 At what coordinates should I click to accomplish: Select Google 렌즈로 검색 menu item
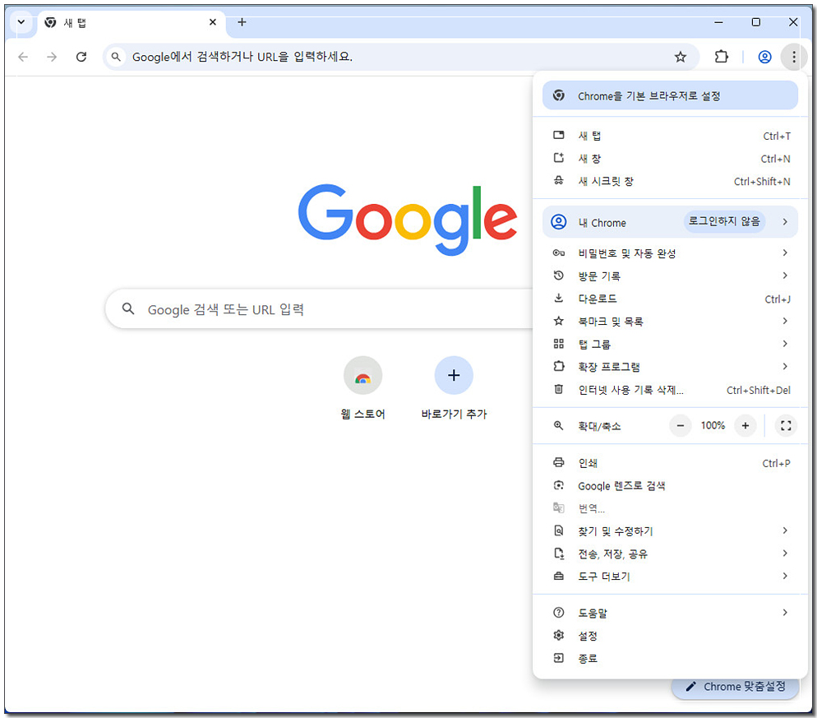click(x=670, y=486)
